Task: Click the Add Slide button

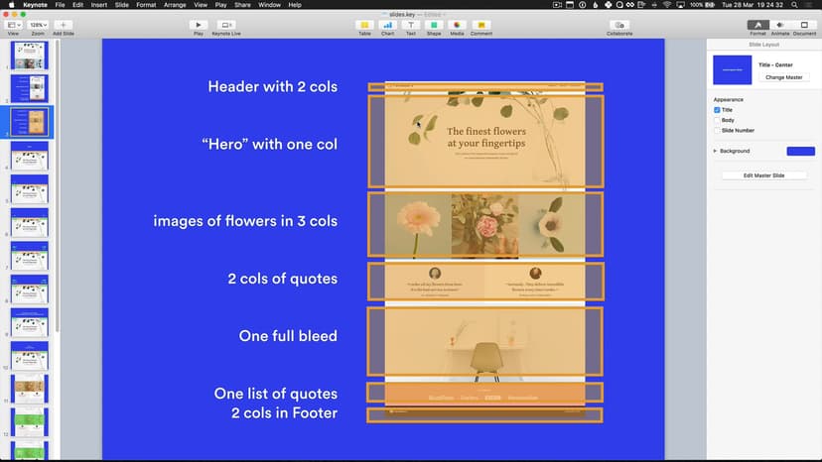Action: click(64, 24)
